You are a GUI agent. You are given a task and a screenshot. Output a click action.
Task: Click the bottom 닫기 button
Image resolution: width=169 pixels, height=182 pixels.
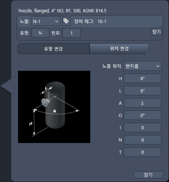pos(148,175)
